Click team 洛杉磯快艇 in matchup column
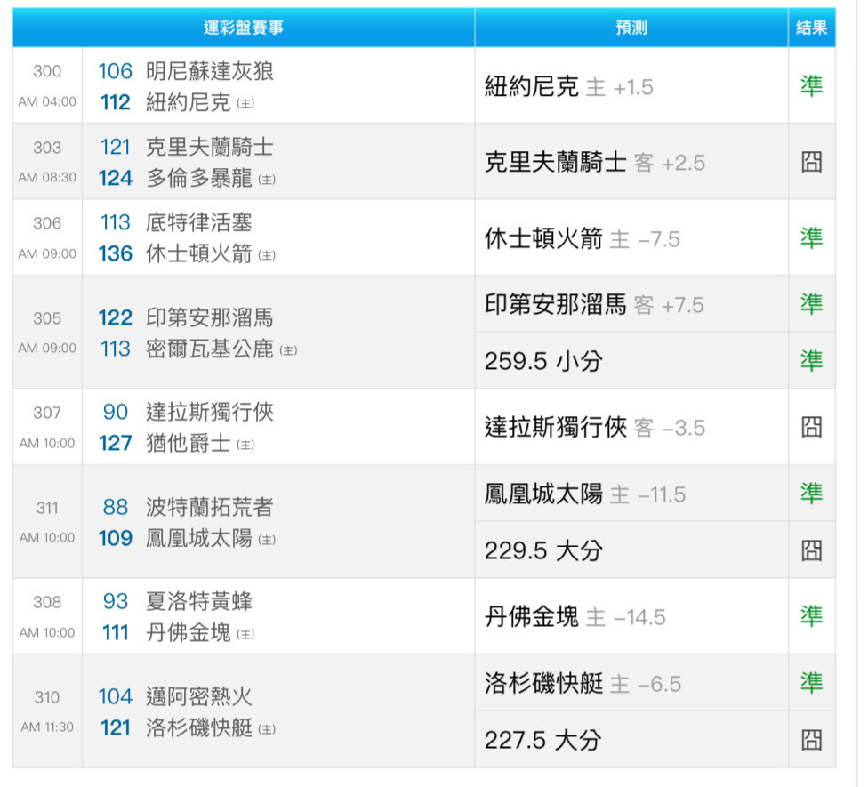Image resolution: width=868 pixels, height=787 pixels. (199, 727)
